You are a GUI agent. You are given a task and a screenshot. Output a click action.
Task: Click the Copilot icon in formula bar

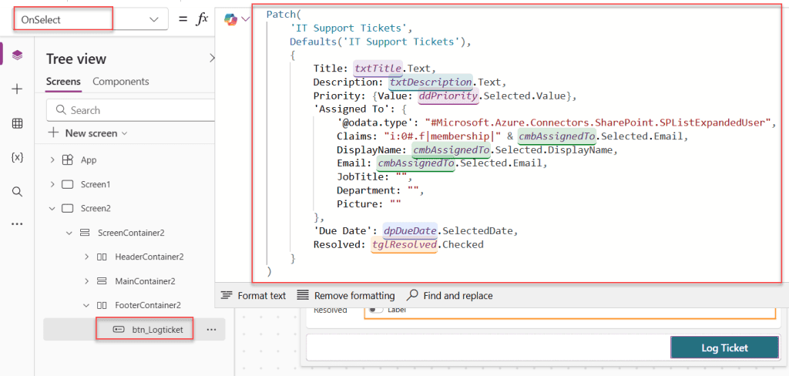pos(231,19)
